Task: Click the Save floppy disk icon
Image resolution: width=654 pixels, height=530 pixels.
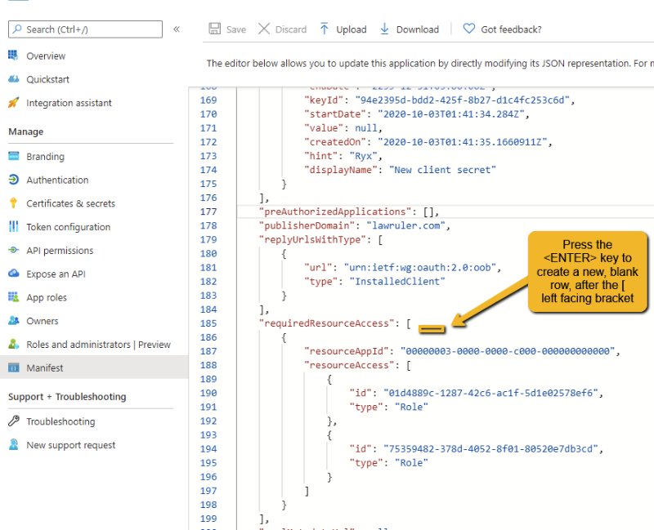Action: click(x=214, y=29)
